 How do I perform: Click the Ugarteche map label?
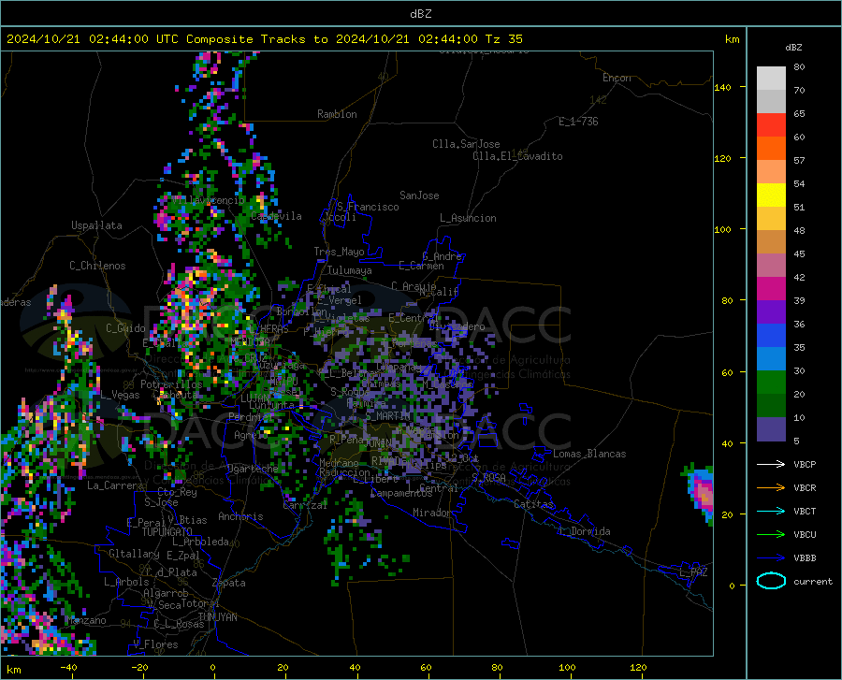coord(253,469)
